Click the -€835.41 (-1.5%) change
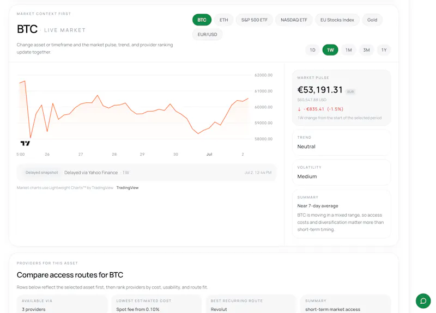Screen dimensions: 436x313 point(320,109)
